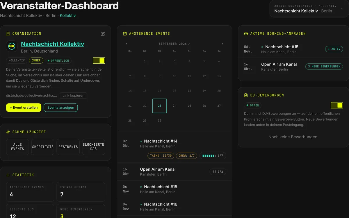Select day 30 in the calendar
This screenshot has width=349, height=218.
point(160,121)
